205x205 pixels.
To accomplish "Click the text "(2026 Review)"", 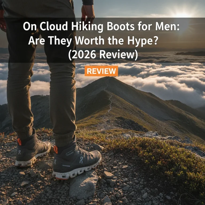I will 103,55.
